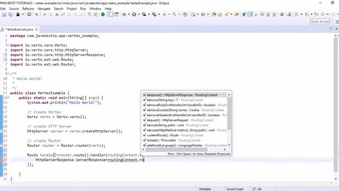The height and width of the screenshot is (191, 339).
Task: Click the Smart Insert status bar entry
Action: click(x=235, y=189)
